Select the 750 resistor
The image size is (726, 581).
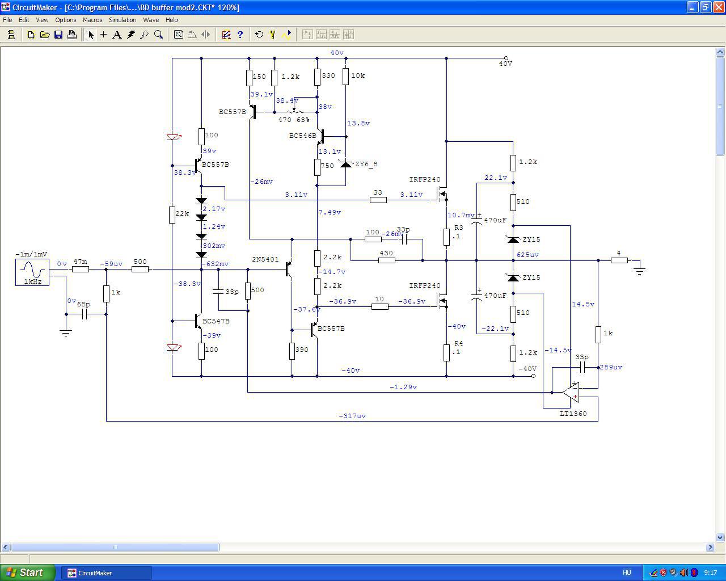(x=317, y=167)
